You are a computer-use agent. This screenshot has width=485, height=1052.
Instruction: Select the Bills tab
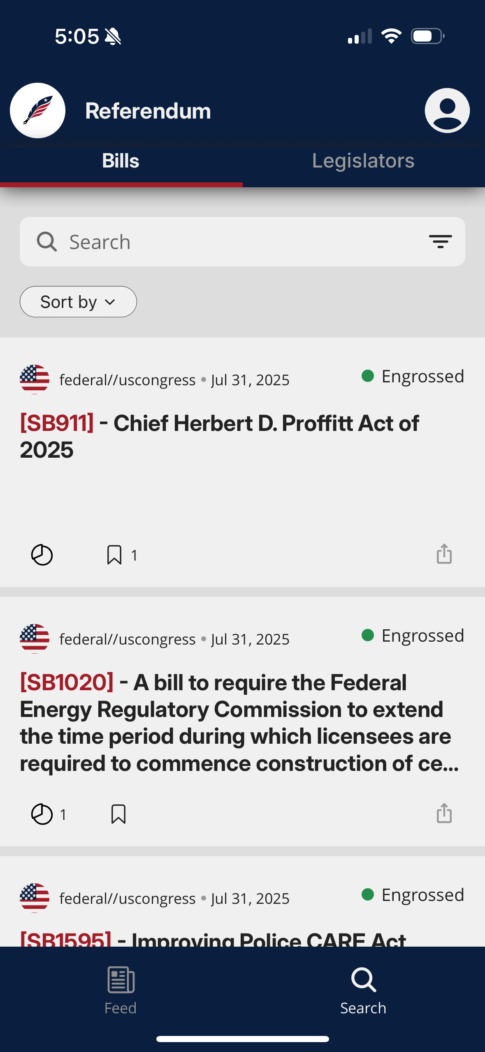121,161
